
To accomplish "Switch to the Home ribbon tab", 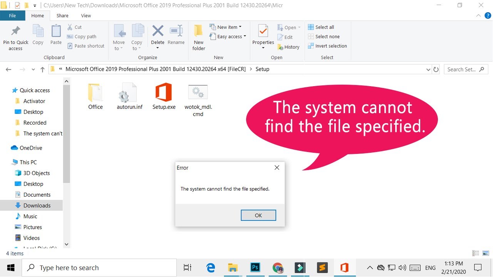I will pyautogui.click(x=38, y=16).
